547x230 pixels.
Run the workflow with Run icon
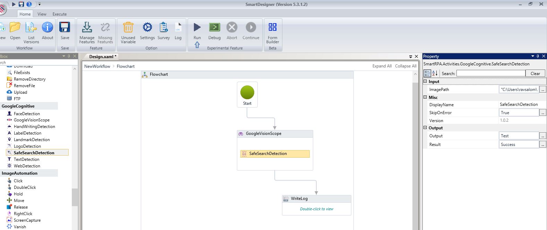[x=197, y=28]
